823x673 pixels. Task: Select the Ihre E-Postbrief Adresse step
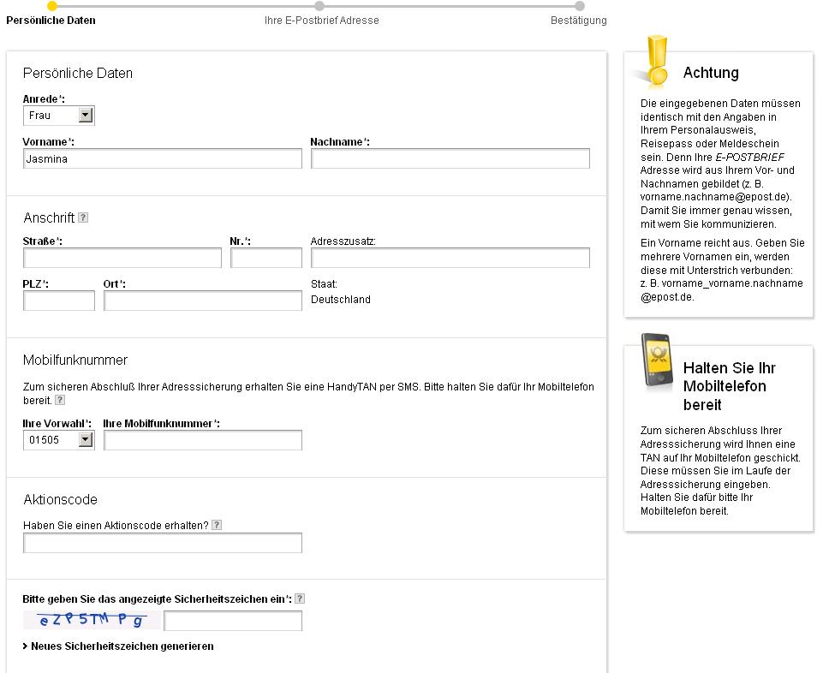[322, 21]
